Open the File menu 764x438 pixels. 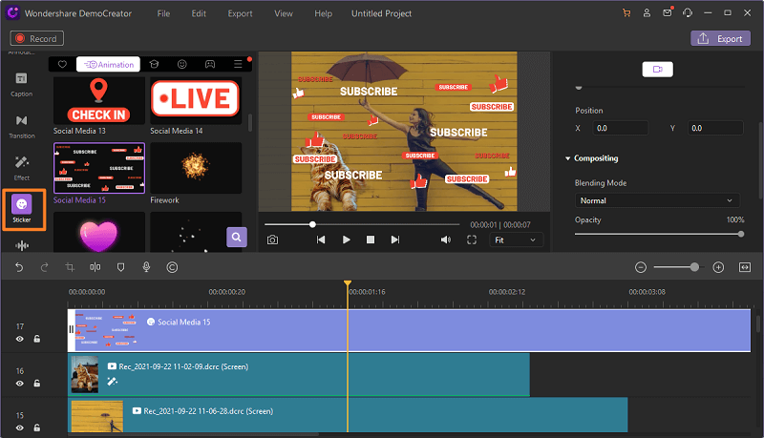click(x=163, y=13)
